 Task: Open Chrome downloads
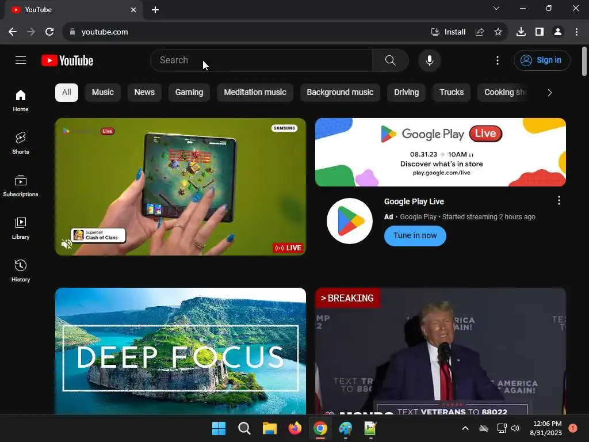click(521, 32)
